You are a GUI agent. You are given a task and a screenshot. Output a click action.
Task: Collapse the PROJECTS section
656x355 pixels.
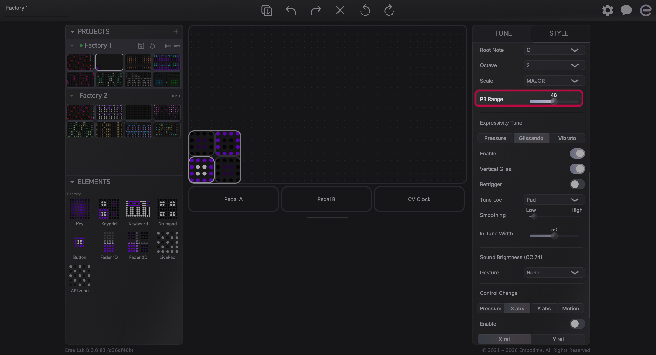[72, 32]
